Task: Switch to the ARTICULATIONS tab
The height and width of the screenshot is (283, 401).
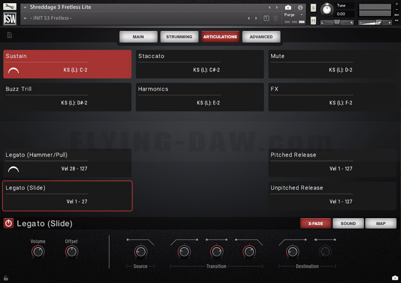Action: click(220, 37)
